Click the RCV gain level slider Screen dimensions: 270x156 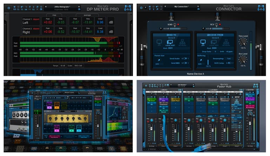tap(221, 29)
